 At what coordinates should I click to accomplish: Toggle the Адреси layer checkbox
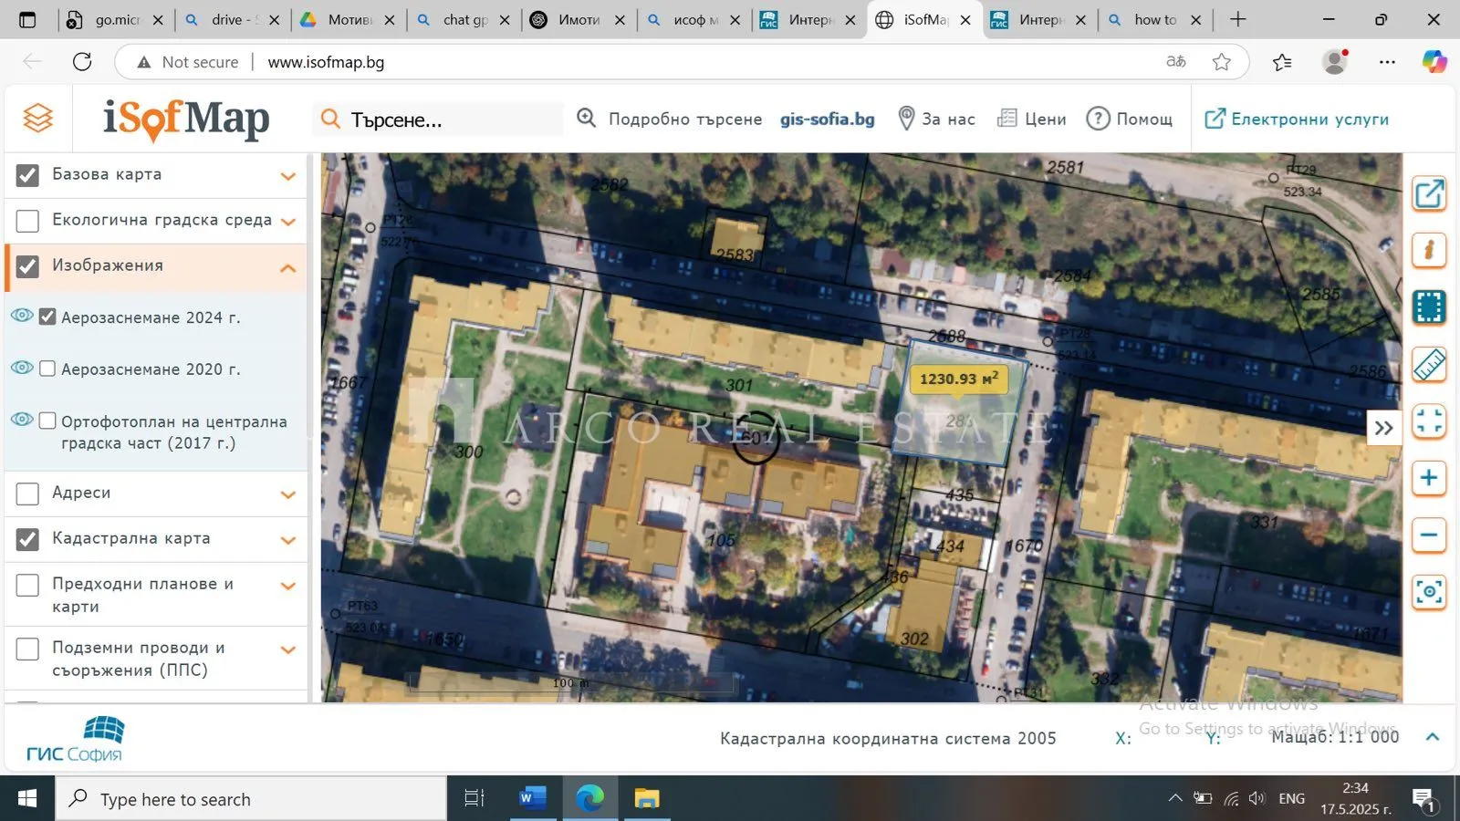[x=28, y=494]
